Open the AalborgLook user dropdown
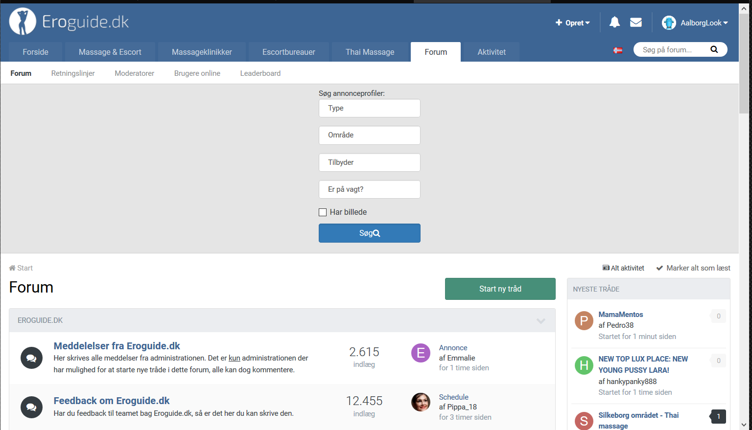 click(x=704, y=23)
